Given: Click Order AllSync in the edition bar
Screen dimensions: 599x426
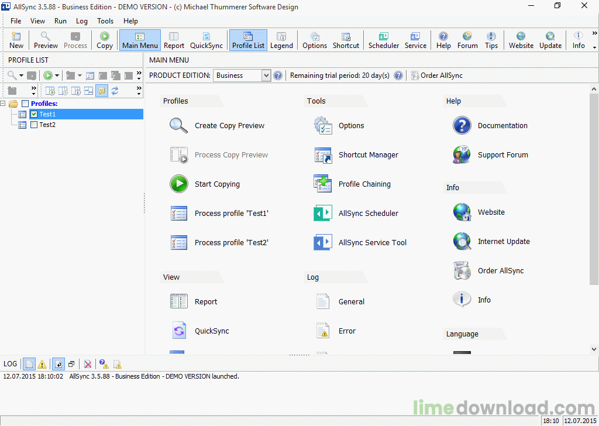Looking at the screenshot, I should (436, 75).
